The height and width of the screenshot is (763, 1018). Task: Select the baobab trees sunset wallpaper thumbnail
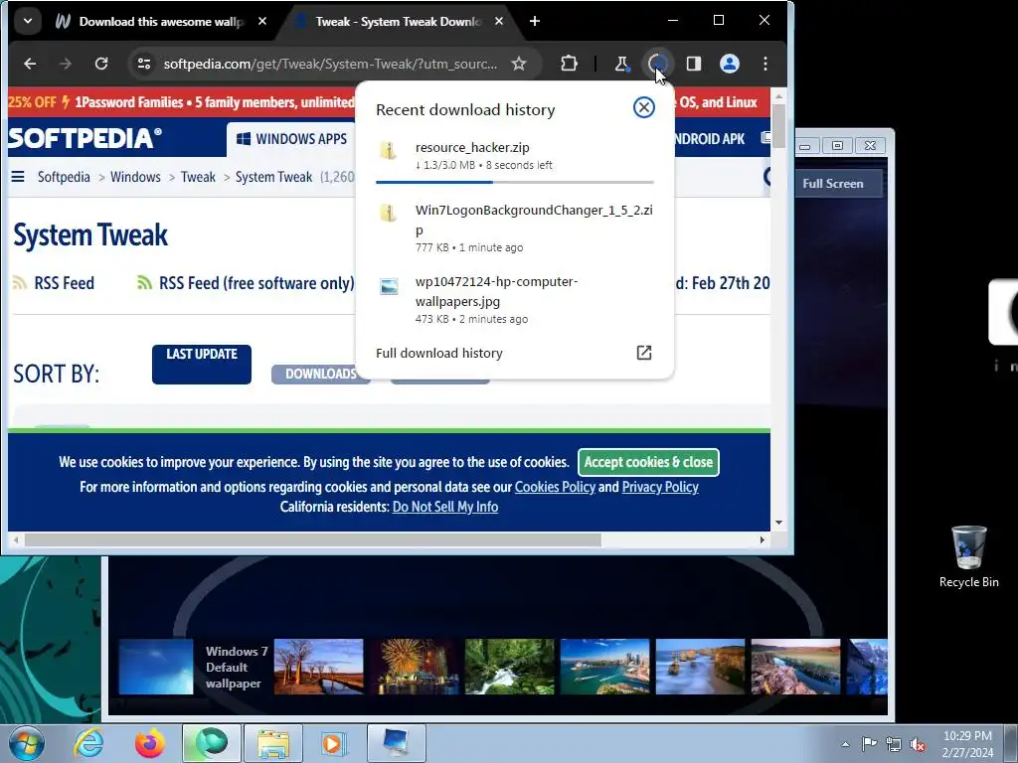319,667
